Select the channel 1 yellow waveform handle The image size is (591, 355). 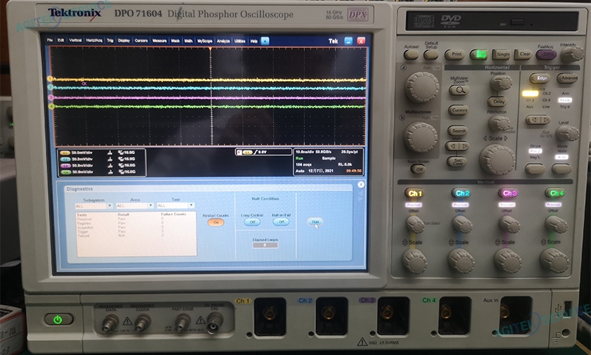tap(49, 79)
